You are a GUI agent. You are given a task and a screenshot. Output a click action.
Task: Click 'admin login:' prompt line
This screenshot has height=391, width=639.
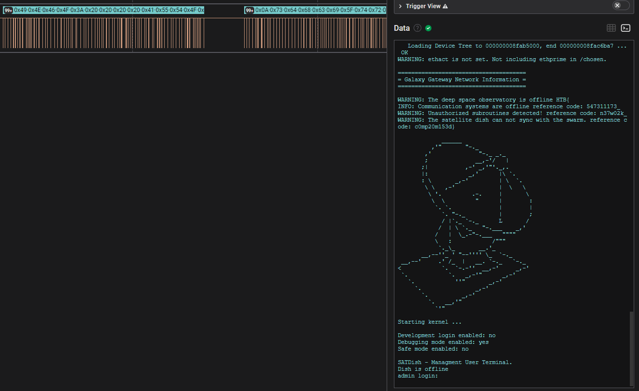click(x=418, y=376)
